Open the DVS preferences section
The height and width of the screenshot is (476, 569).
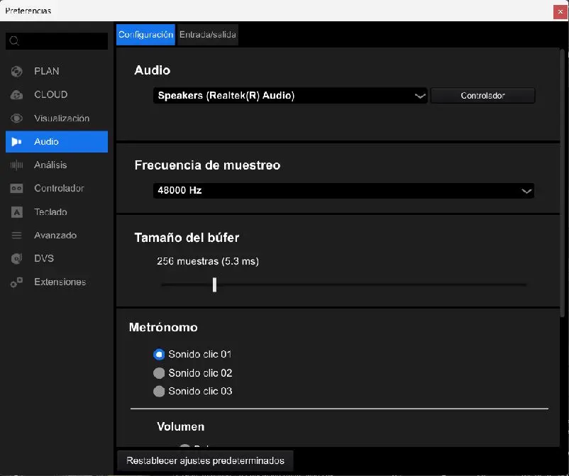(57, 258)
